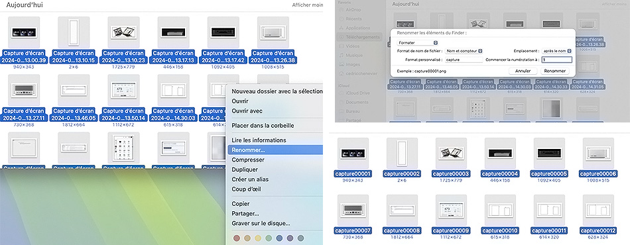The height and width of the screenshot is (245, 630).
Task: Apply the blue color tag
Action: [x=279, y=238]
